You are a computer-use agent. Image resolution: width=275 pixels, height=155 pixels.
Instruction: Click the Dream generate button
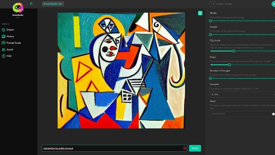tap(195, 148)
